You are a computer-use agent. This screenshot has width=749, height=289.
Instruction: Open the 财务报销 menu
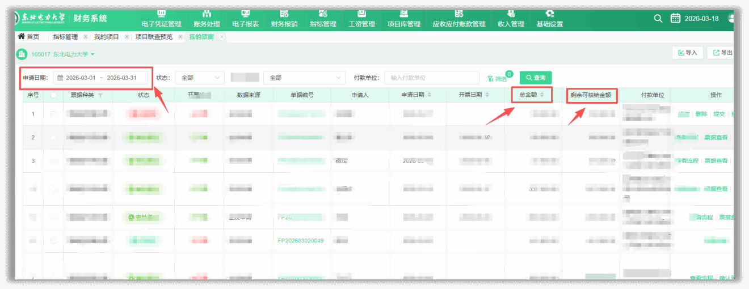click(284, 18)
